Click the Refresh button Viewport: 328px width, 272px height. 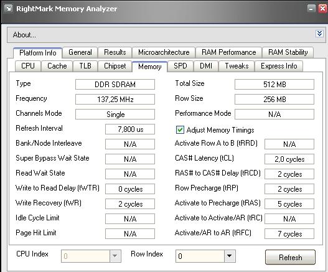click(291, 257)
